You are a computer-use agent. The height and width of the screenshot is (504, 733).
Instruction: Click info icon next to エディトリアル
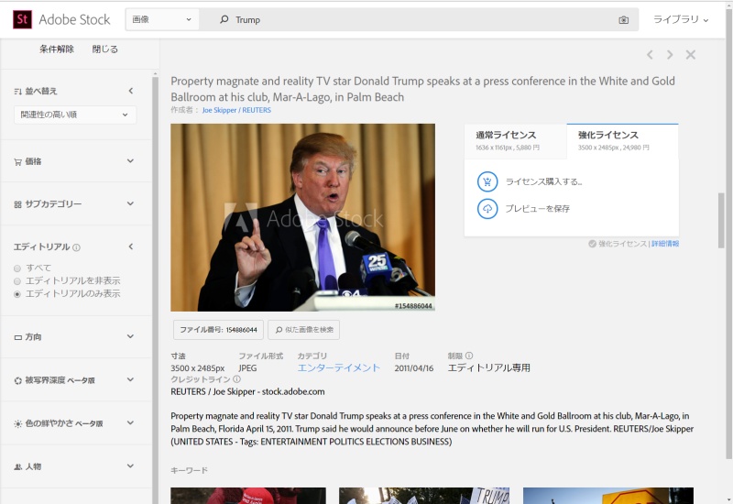(x=76, y=247)
